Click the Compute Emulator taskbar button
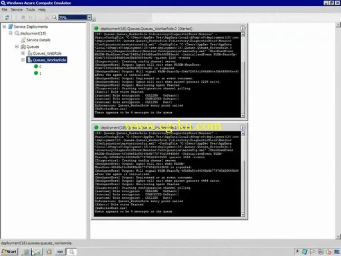This screenshot has width=341, height=256. [x=71, y=251]
